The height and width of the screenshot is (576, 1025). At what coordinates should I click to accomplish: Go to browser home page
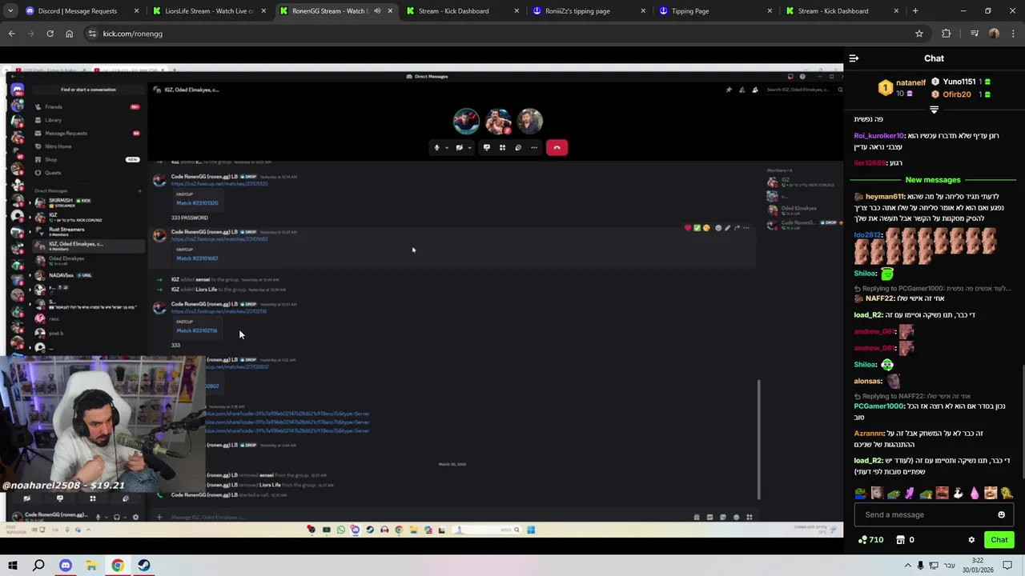tap(69, 34)
